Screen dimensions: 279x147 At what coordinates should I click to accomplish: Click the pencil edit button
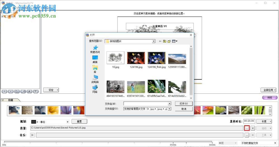coord(23,91)
